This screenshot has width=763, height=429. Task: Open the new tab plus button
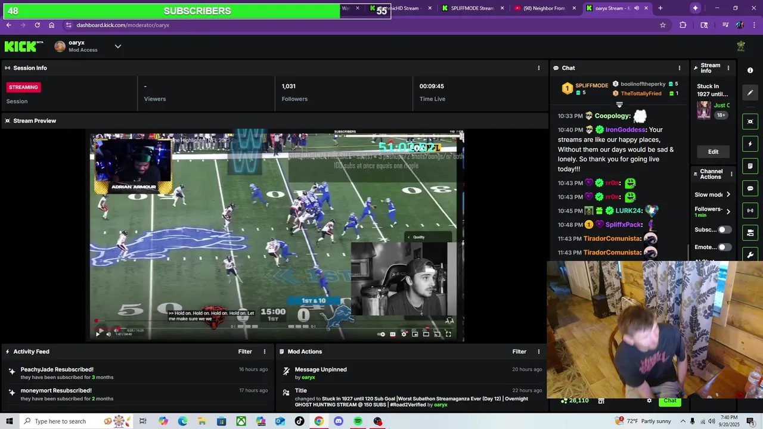pyautogui.click(x=660, y=8)
